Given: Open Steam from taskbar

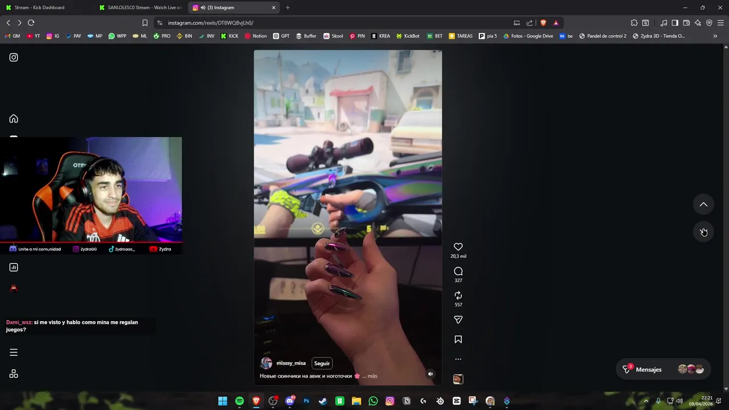Looking at the screenshot, I should point(323,401).
